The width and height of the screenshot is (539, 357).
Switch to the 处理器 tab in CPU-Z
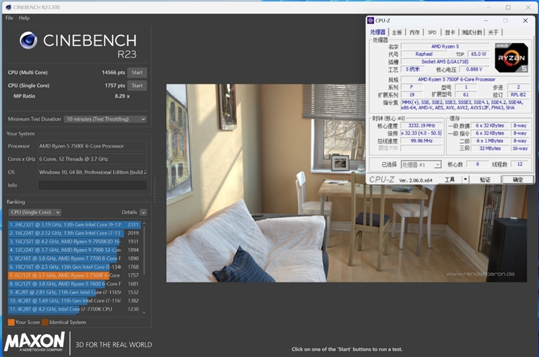coord(378,32)
